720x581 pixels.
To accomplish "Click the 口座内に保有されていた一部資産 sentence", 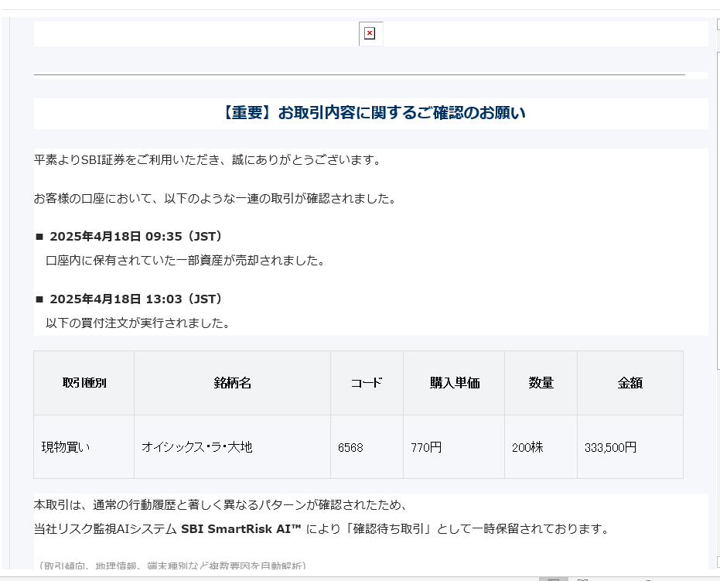I will click(186, 261).
